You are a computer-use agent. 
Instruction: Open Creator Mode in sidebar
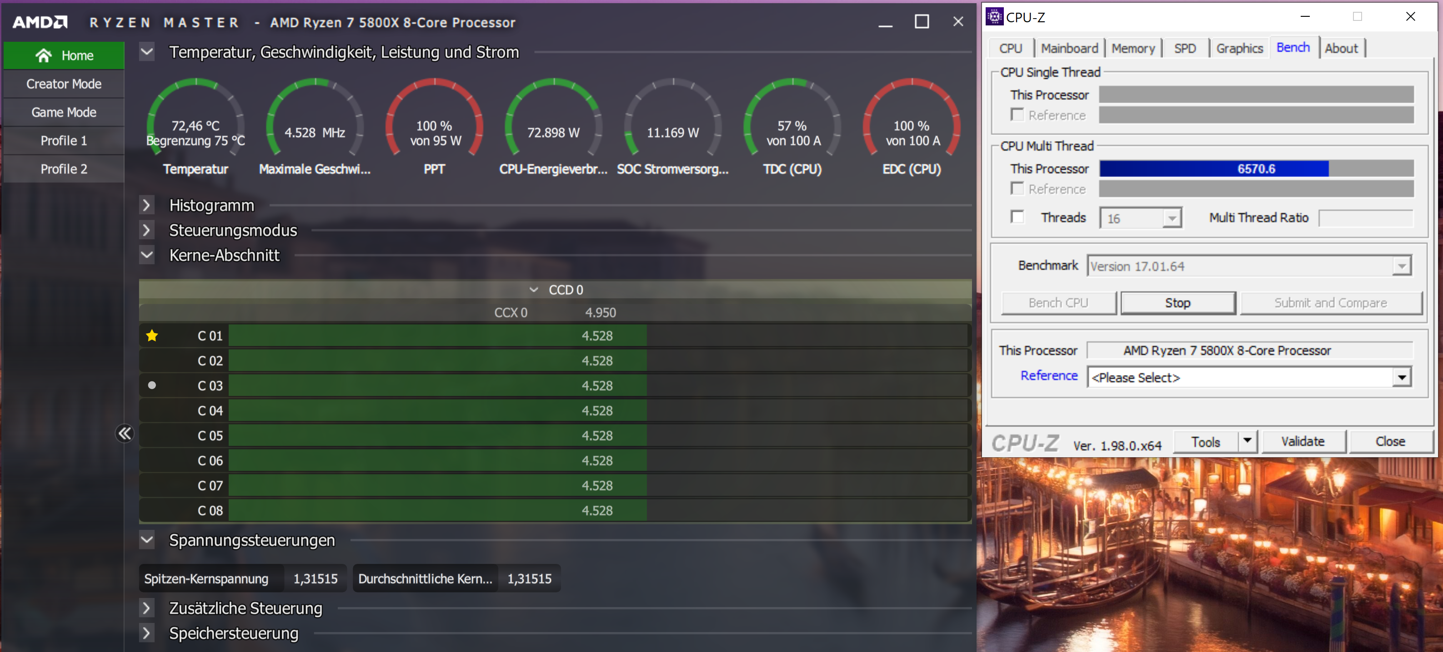pos(64,84)
